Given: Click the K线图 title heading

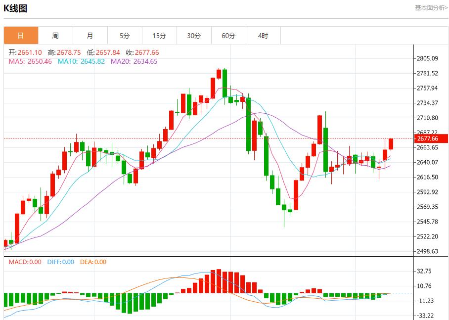Looking at the screenshot, I should (16, 8).
